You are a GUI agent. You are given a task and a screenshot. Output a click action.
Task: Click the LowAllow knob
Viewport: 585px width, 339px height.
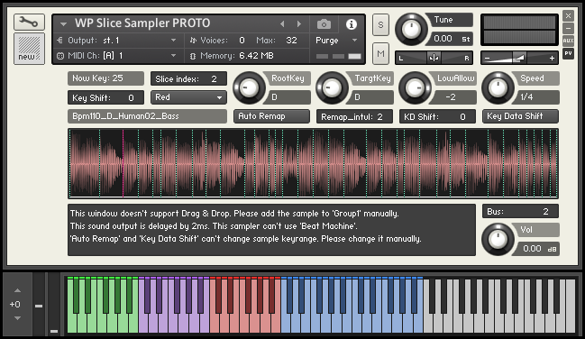pos(415,88)
